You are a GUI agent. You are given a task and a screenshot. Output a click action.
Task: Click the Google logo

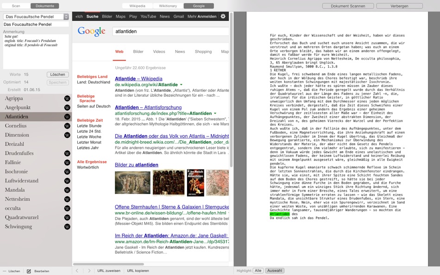coord(91,31)
